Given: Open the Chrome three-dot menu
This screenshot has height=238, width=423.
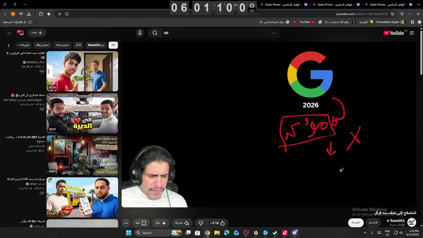Looking at the screenshot, I should 5,14.
